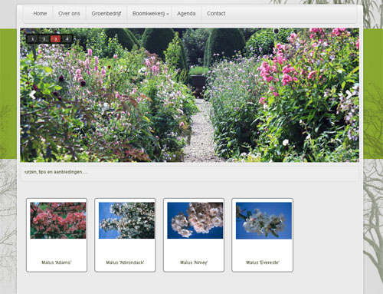Open the Malus 'Almey' photo thumbnail
Viewport: 383px width, 294px height.
point(195,220)
